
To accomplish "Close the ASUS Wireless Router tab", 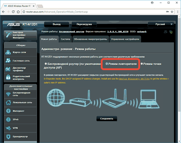I will tap(34, 6).
